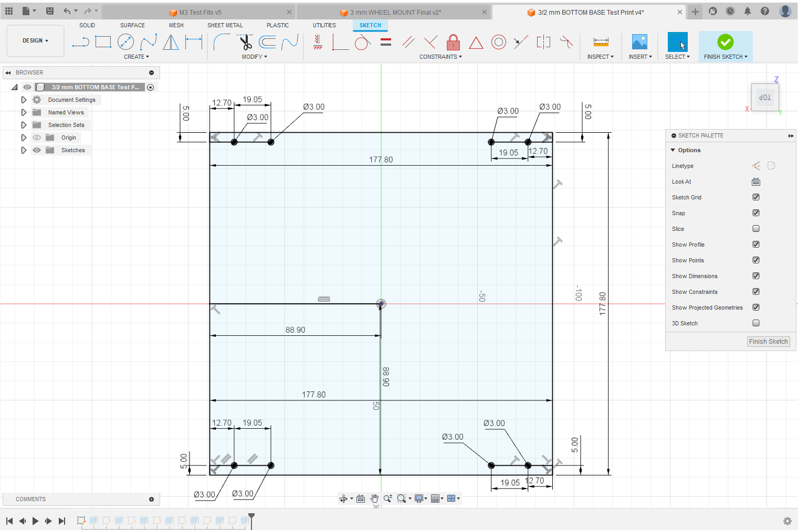
Task: Select the Pan hand tool in navigation bar
Action: [x=374, y=499]
